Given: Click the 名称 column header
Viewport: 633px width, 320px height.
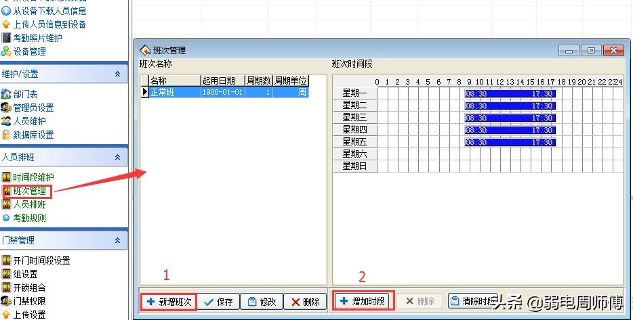Looking at the screenshot, I should 175,81.
